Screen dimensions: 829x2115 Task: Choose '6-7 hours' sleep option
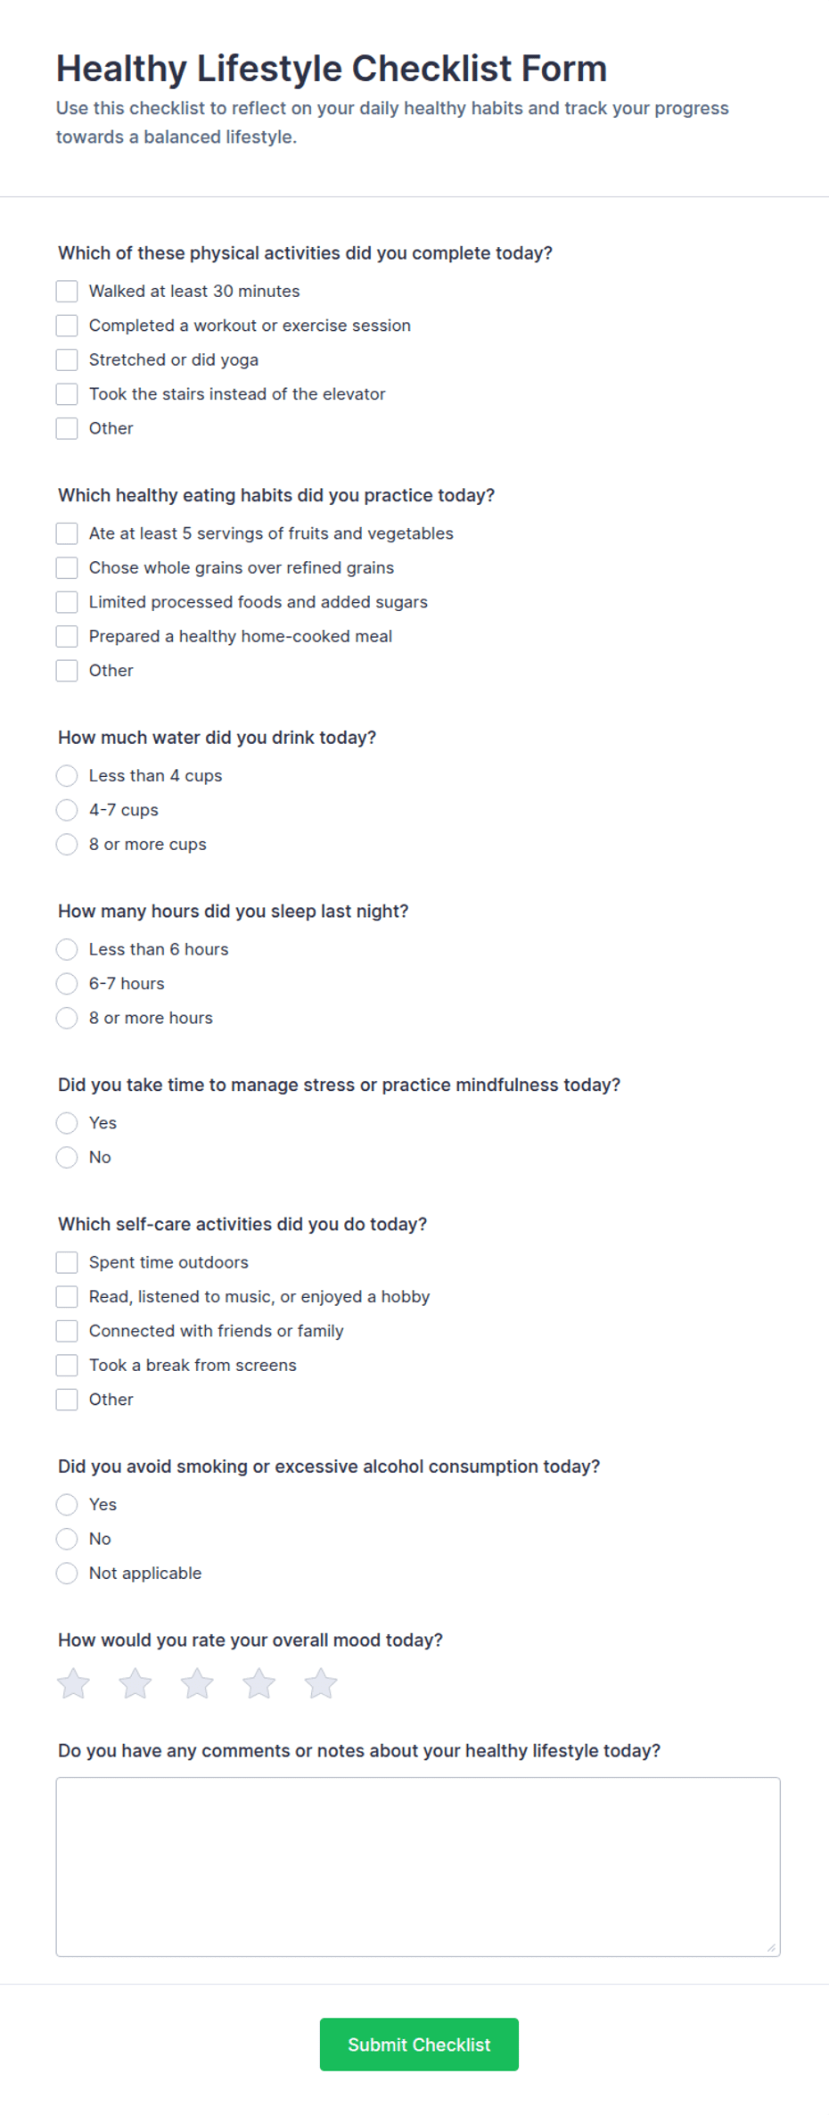coord(67,984)
